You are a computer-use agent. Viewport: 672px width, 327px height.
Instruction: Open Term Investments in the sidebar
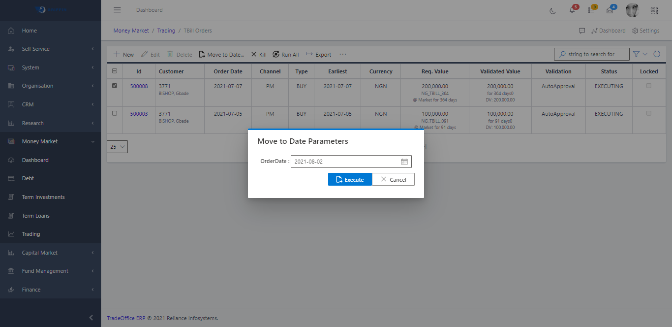pyautogui.click(x=43, y=197)
